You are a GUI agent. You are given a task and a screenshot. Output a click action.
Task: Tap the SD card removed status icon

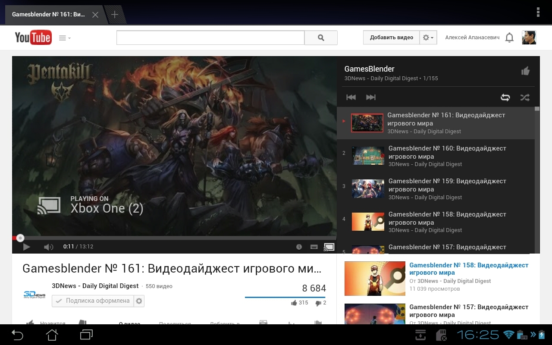(441, 335)
